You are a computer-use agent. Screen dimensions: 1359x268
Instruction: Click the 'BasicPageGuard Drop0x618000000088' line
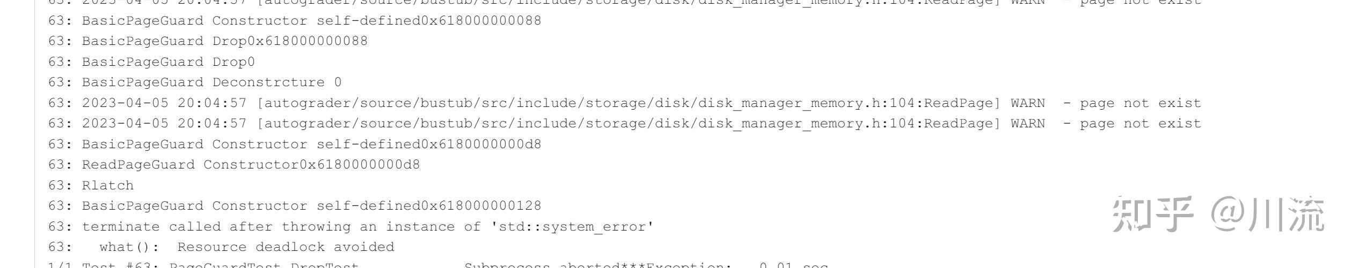click(x=224, y=41)
